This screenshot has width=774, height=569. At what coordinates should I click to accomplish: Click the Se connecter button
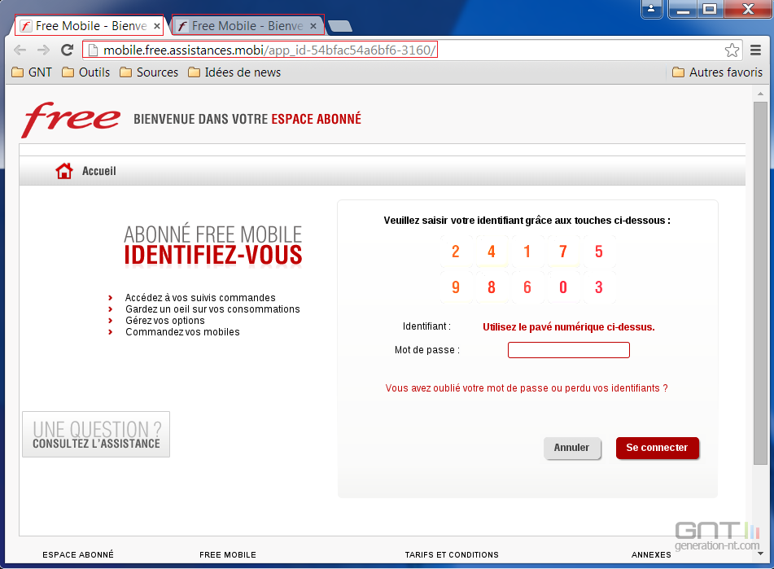tap(657, 448)
